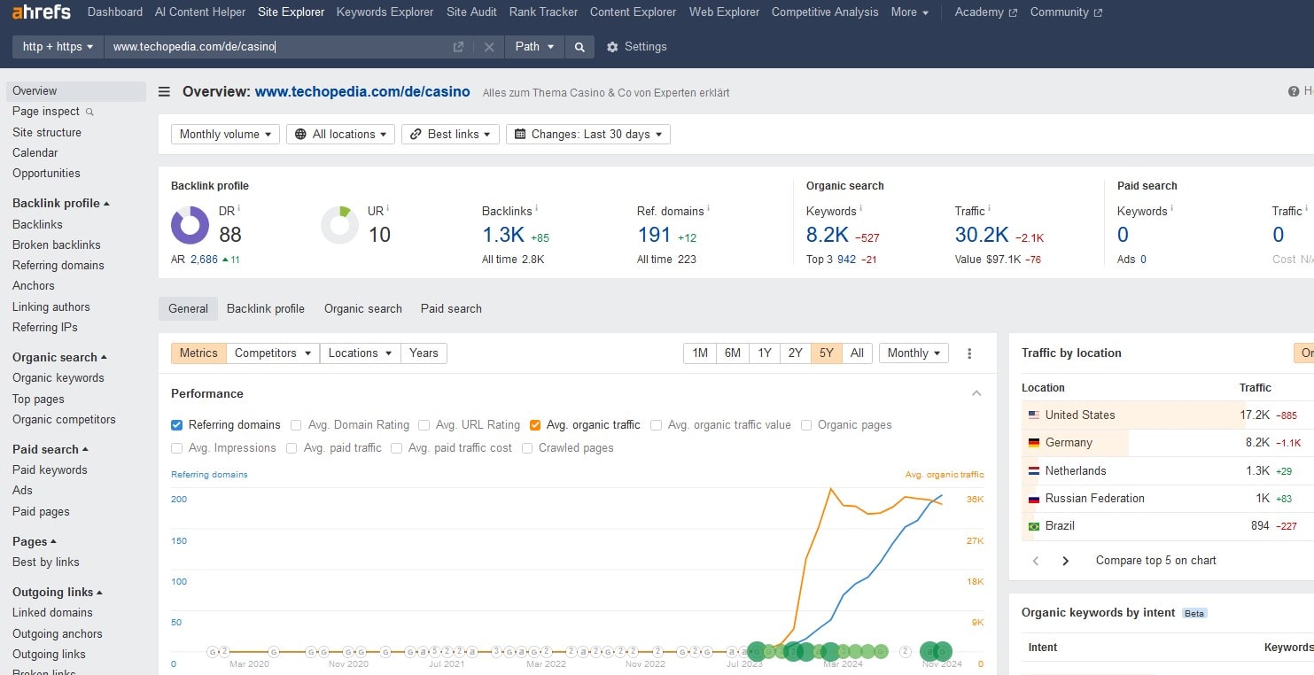Screen dimensions: 1314x675
Task: Enable Avg. organic traffic value checkbox
Action: click(656, 425)
